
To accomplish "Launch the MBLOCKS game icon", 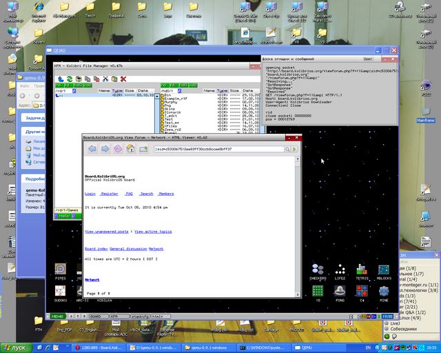I will click(x=384, y=272).
